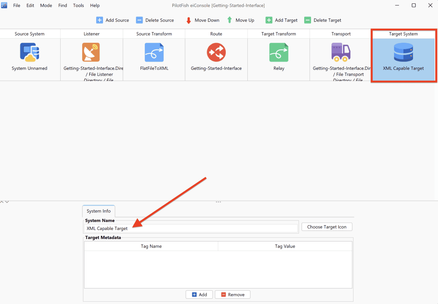
Task: Open the Mode menu
Action: (46, 5)
